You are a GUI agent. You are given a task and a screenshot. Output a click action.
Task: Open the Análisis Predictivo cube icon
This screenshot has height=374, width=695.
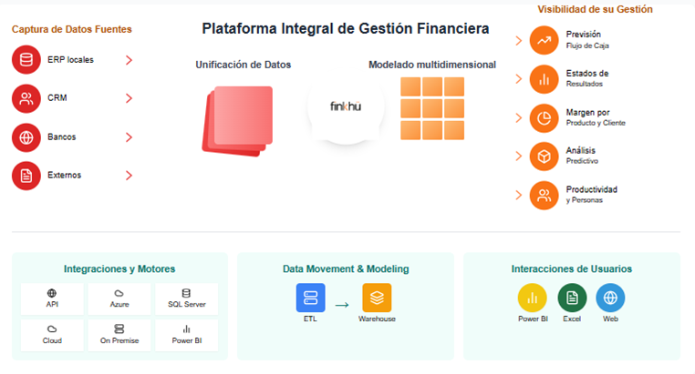(544, 157)
